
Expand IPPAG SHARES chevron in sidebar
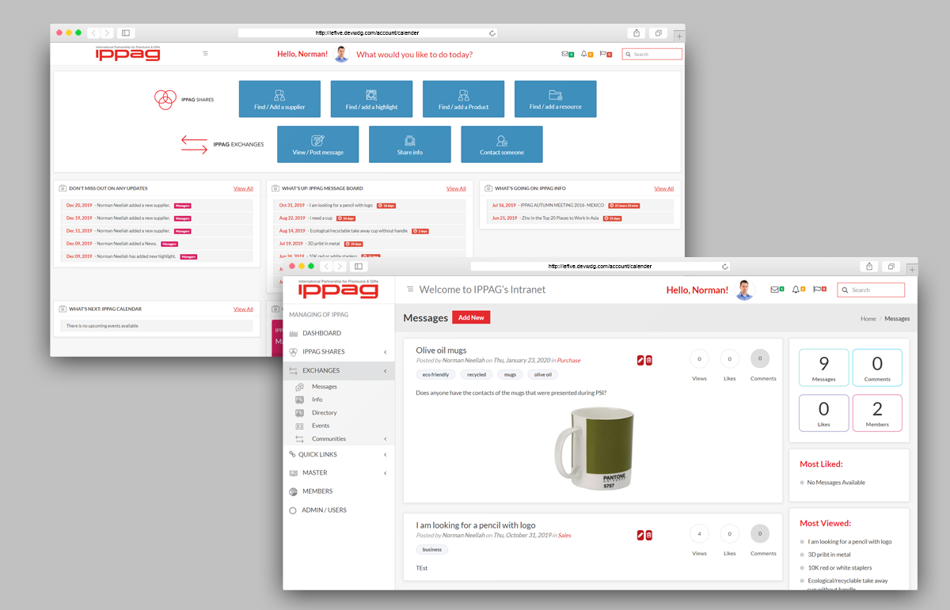click(x=386, y=351)
